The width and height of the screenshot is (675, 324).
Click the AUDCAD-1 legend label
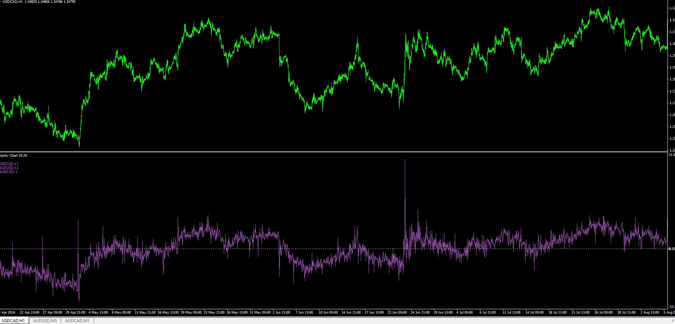point(9,172)
